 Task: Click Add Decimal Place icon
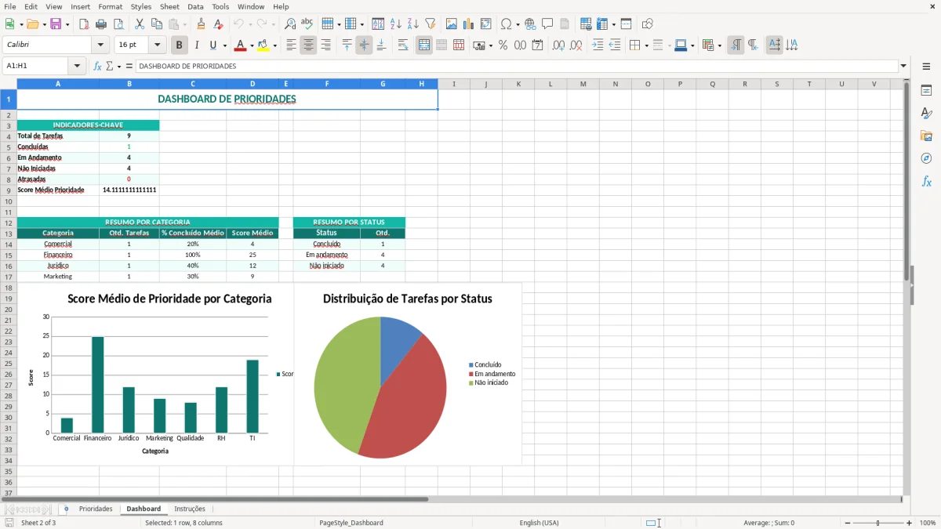tap(558, 45)
